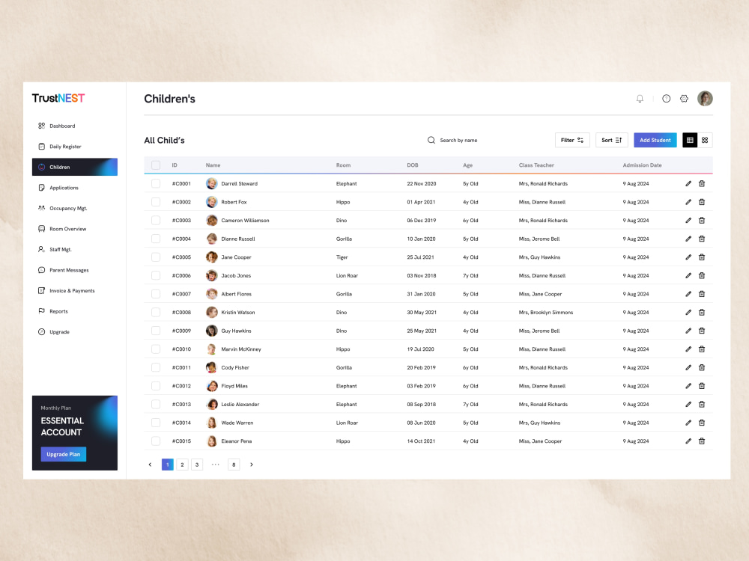The width and height of the screenshot is (749, 561).
Task: Open the Sort options
Action: coord(611,140)
